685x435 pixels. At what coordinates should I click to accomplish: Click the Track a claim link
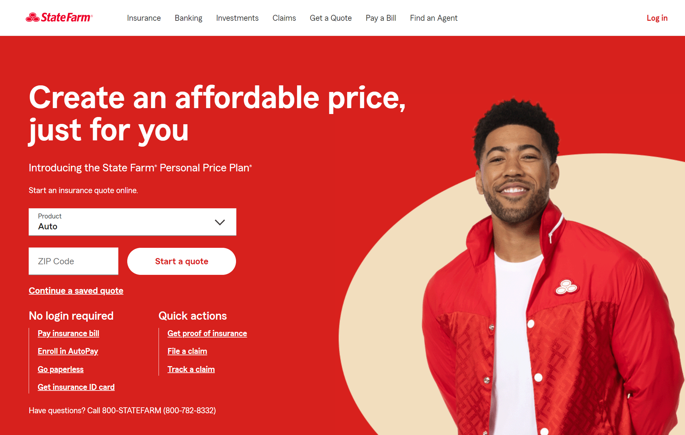pos(192,369)
